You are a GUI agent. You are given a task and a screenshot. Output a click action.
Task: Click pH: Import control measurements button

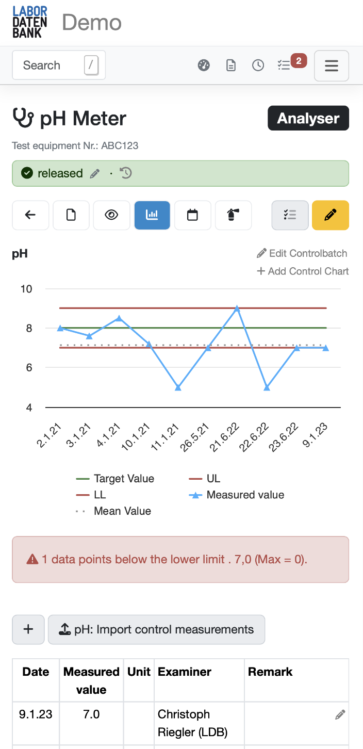[x=156, y=629]
